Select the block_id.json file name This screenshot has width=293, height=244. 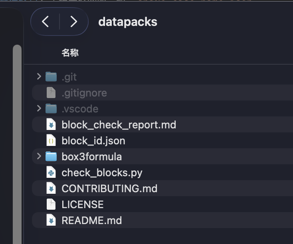[93, 141]
